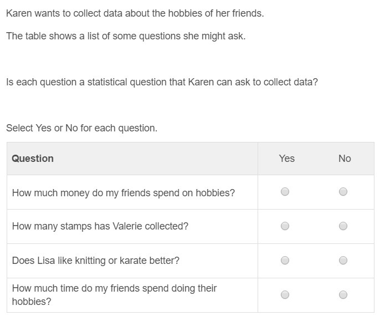Click the 'How much money do my friends spend' text

coord(123,193)
